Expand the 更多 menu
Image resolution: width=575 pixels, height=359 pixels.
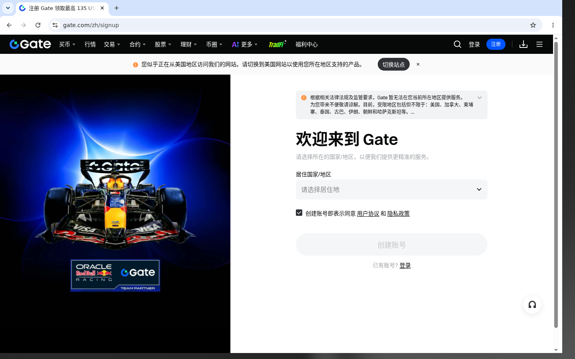(245, 44)
